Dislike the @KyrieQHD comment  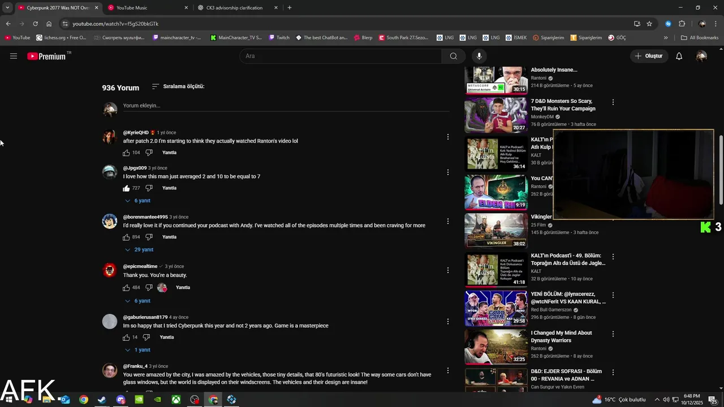pos(149,153)
